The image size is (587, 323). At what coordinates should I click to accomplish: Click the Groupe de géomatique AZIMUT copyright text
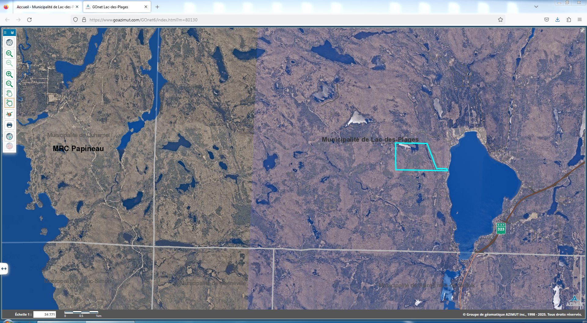tap(522, 314)
